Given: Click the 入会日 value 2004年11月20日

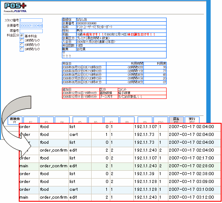Looking at the screenshot, I should (x=96, y=42).
